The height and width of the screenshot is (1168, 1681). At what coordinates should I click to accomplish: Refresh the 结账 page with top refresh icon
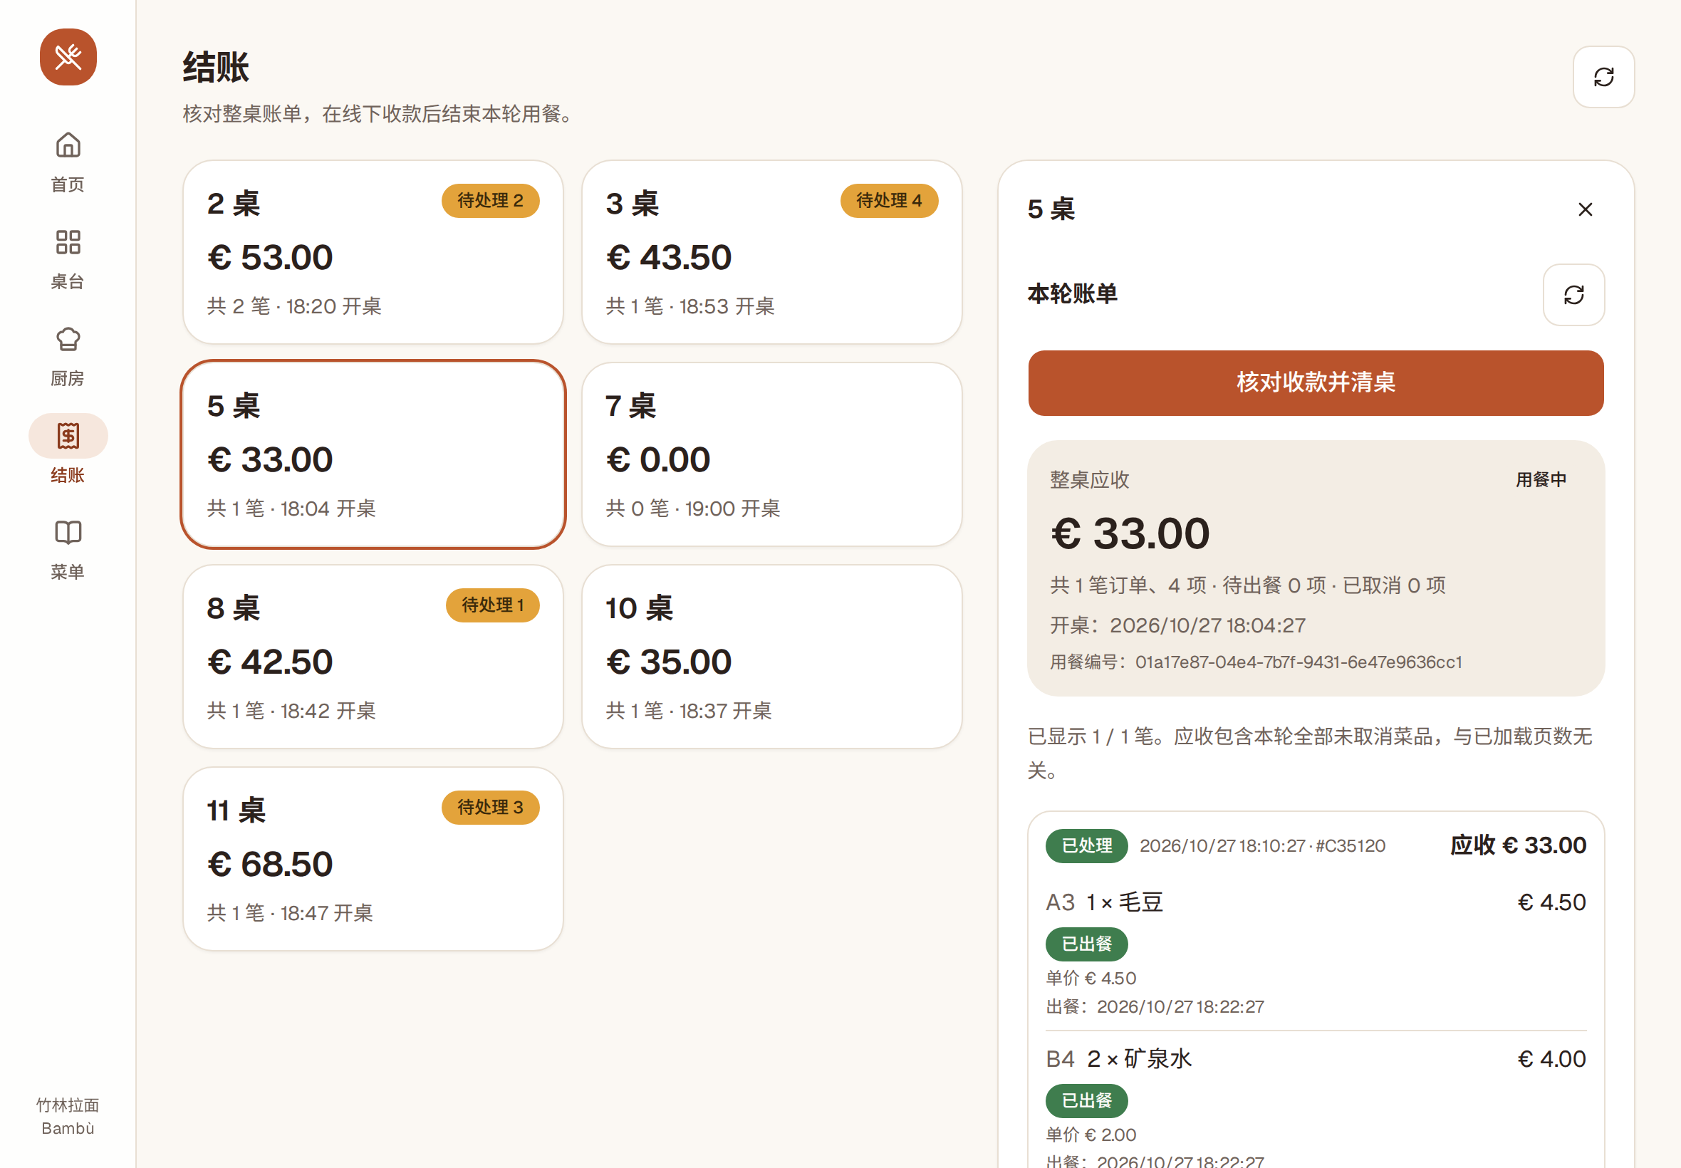tap(1603, 77)
